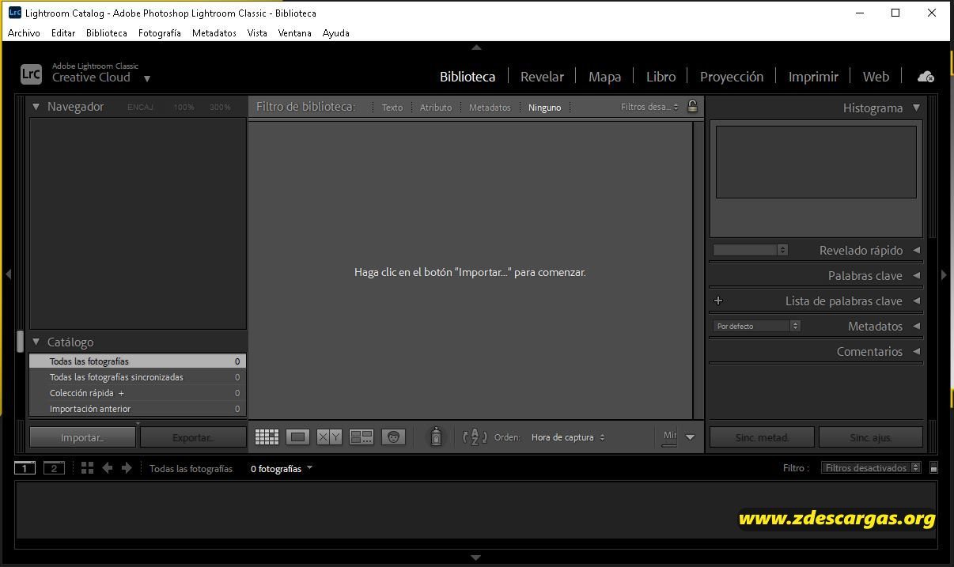Viewport: 954px width, 567px height.
Task: Select main window display button 1
Action: (x=25, y=468)
